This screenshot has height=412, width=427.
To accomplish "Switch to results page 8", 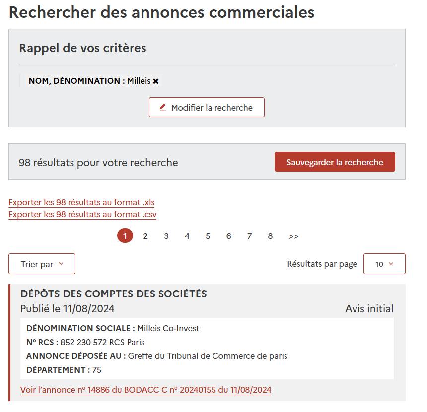I will 270,236.
